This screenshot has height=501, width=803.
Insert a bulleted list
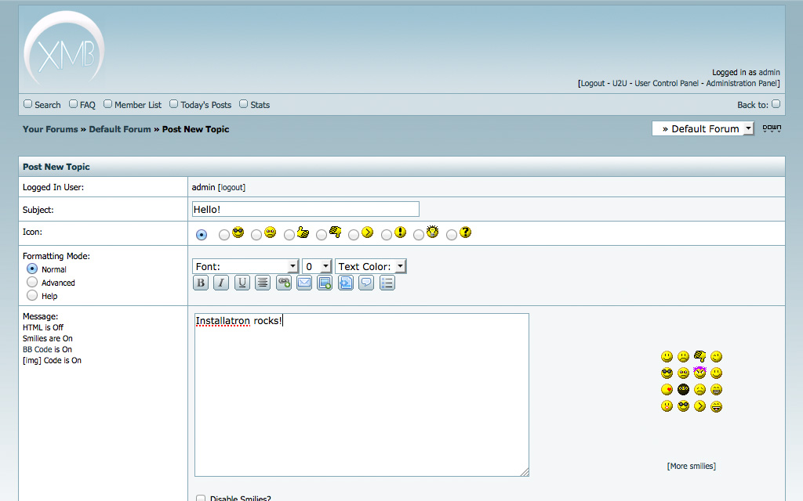coord(387,283)
